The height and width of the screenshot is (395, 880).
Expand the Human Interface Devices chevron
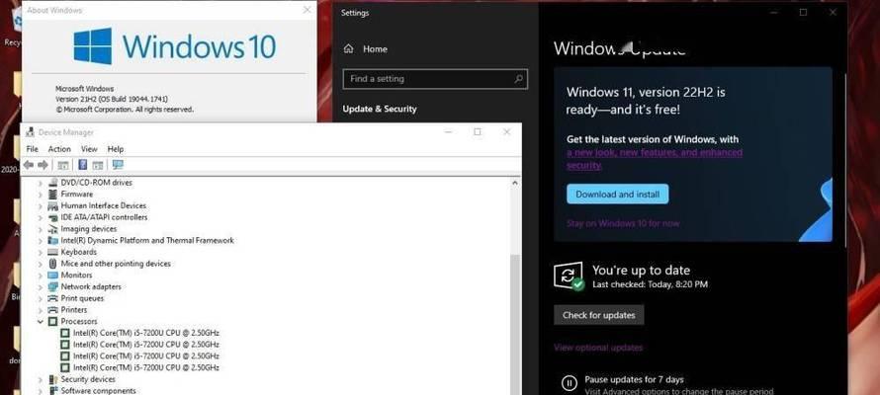point(40,206)
